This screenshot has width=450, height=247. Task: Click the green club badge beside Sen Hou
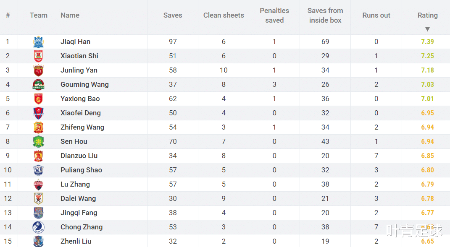(39, 142)
